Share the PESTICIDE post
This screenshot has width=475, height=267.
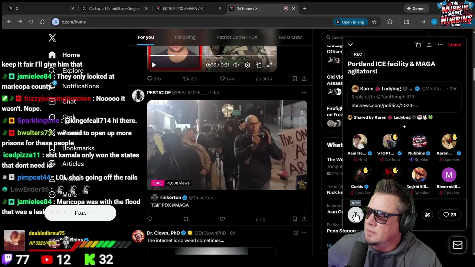(304, 219)
